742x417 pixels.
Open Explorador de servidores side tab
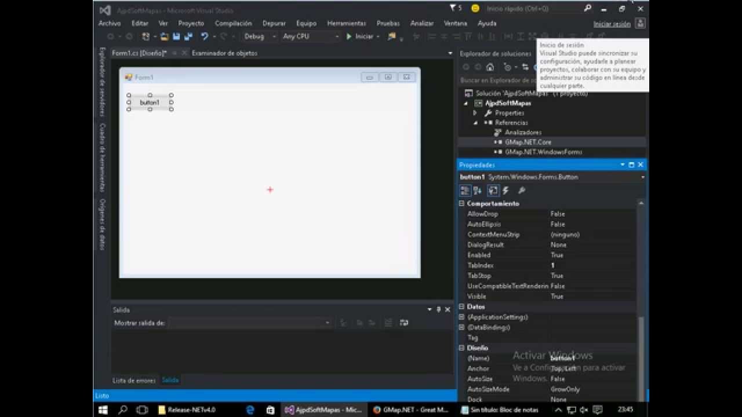click(x=102, y=82)
